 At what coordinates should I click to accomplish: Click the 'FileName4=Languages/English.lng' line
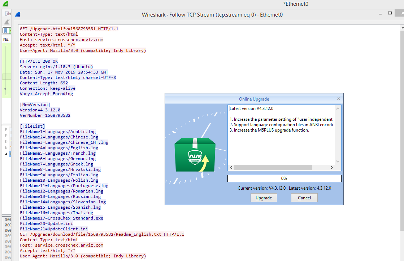tap(59, 147)
